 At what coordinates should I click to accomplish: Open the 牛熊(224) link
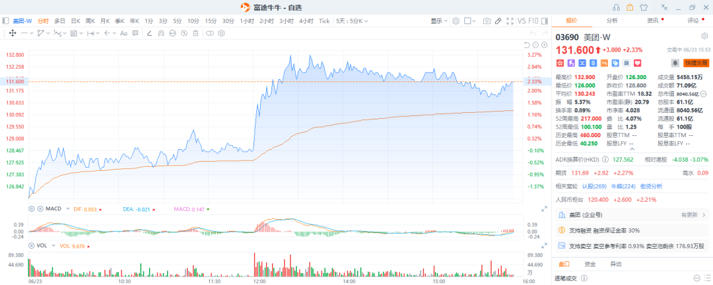point(623,186)
